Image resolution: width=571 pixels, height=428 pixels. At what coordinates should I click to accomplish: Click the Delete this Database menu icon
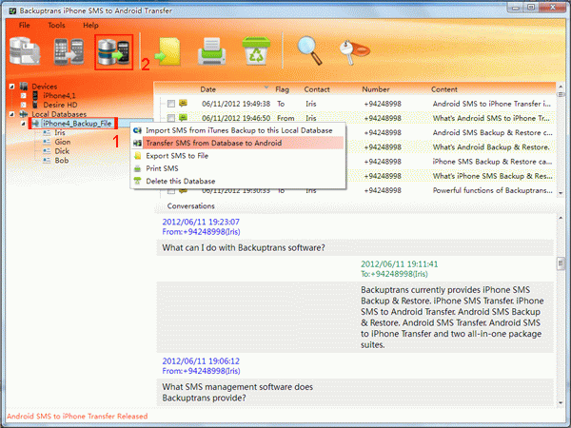click(x=137, y=181)
